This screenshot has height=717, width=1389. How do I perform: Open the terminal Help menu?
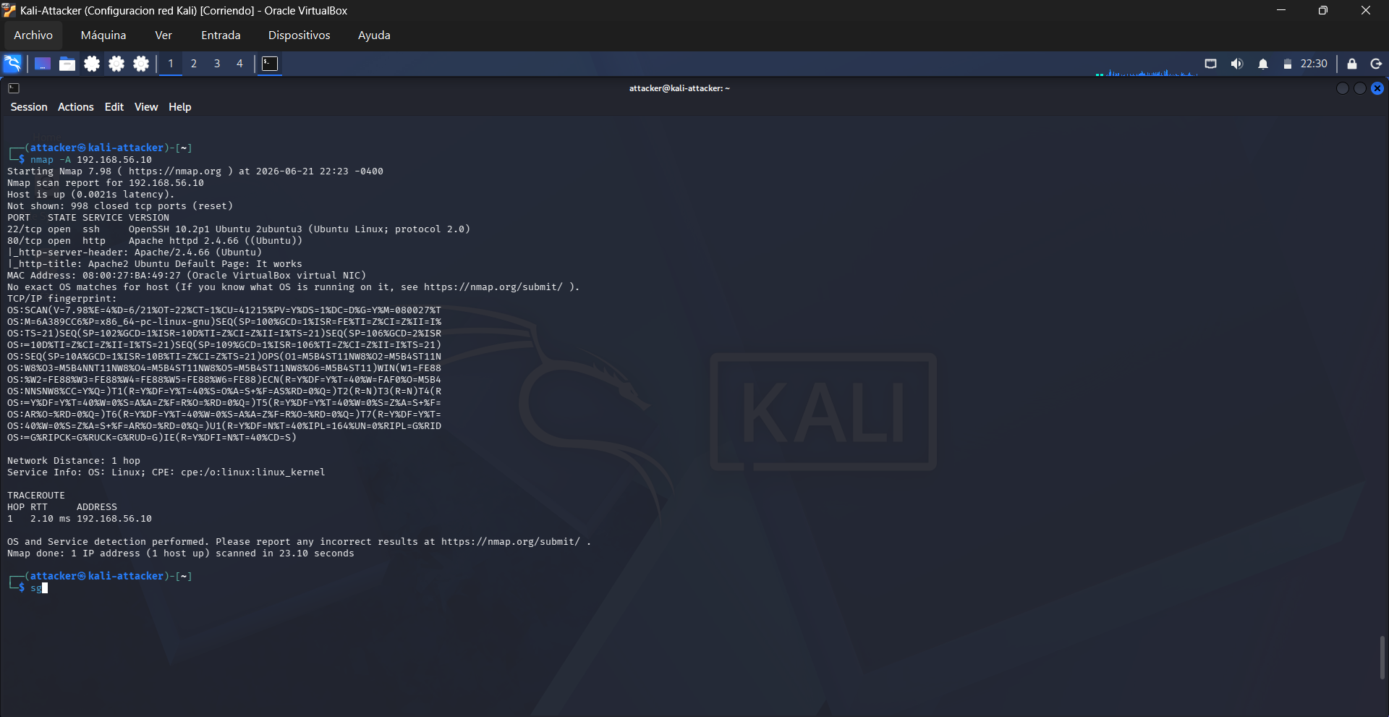[x=180, y=107]
